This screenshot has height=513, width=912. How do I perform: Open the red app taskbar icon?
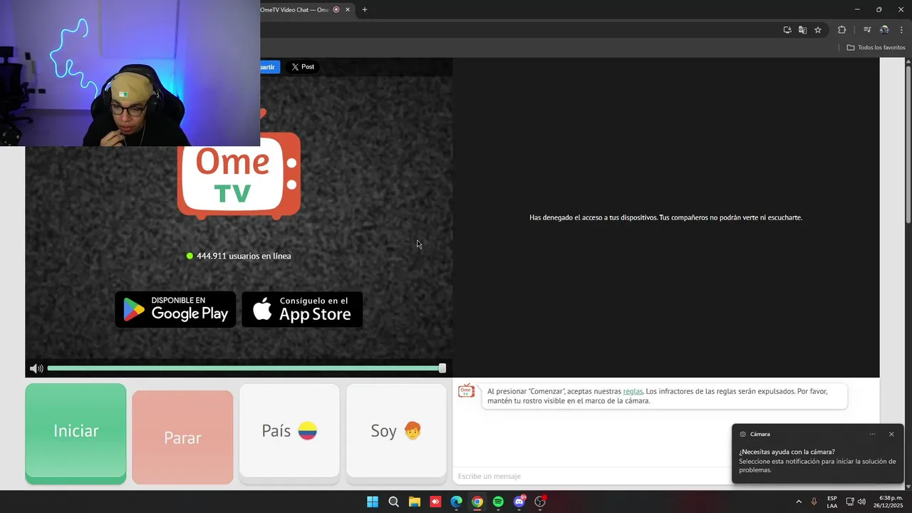pos(435,502)
